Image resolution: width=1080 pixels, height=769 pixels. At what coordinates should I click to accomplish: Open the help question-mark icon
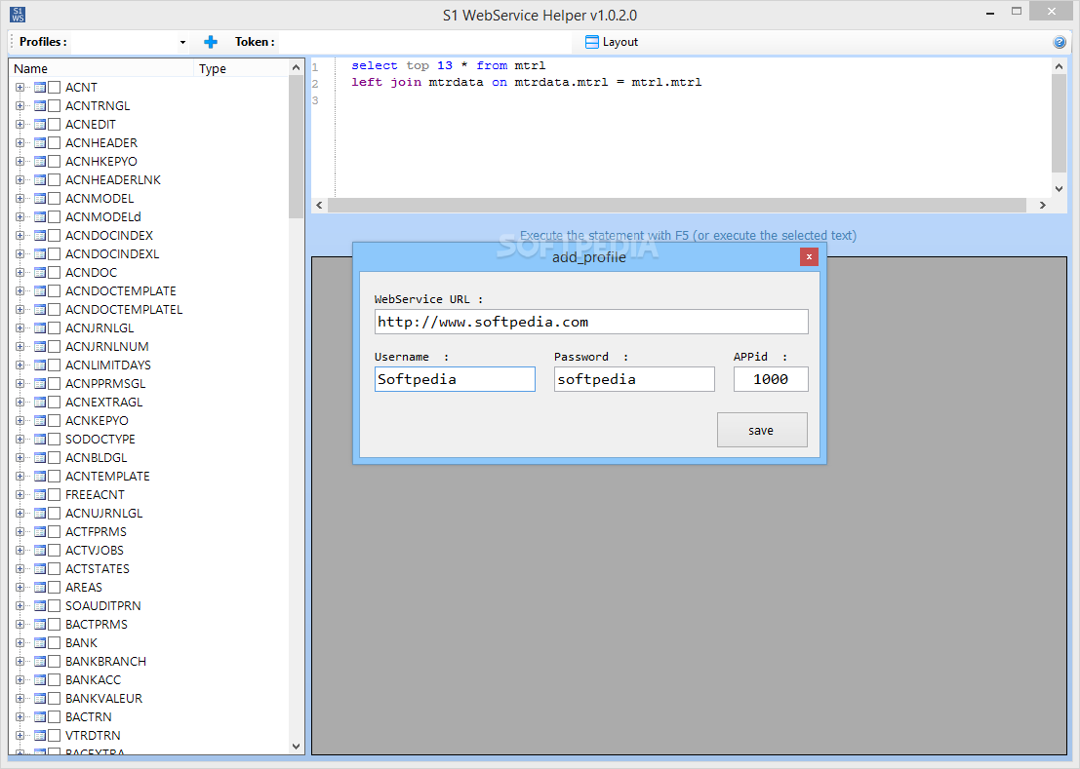point(1060,42)
